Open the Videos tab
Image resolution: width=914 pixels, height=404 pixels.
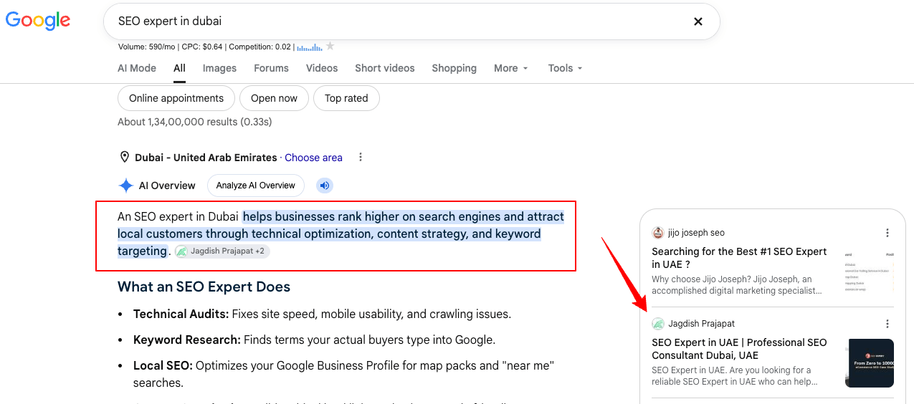coord(322,68)
